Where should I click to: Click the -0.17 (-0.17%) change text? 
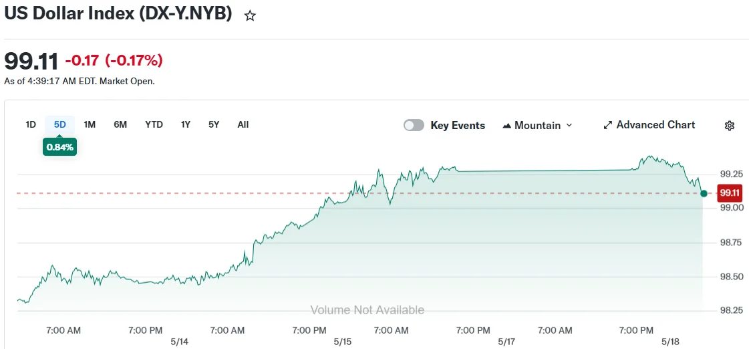114,61
